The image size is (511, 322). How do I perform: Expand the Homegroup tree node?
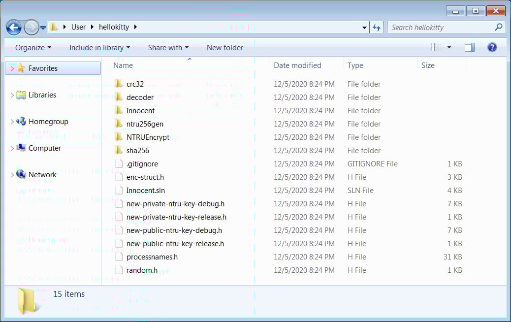pyautogui.click(x=12, y=122)
